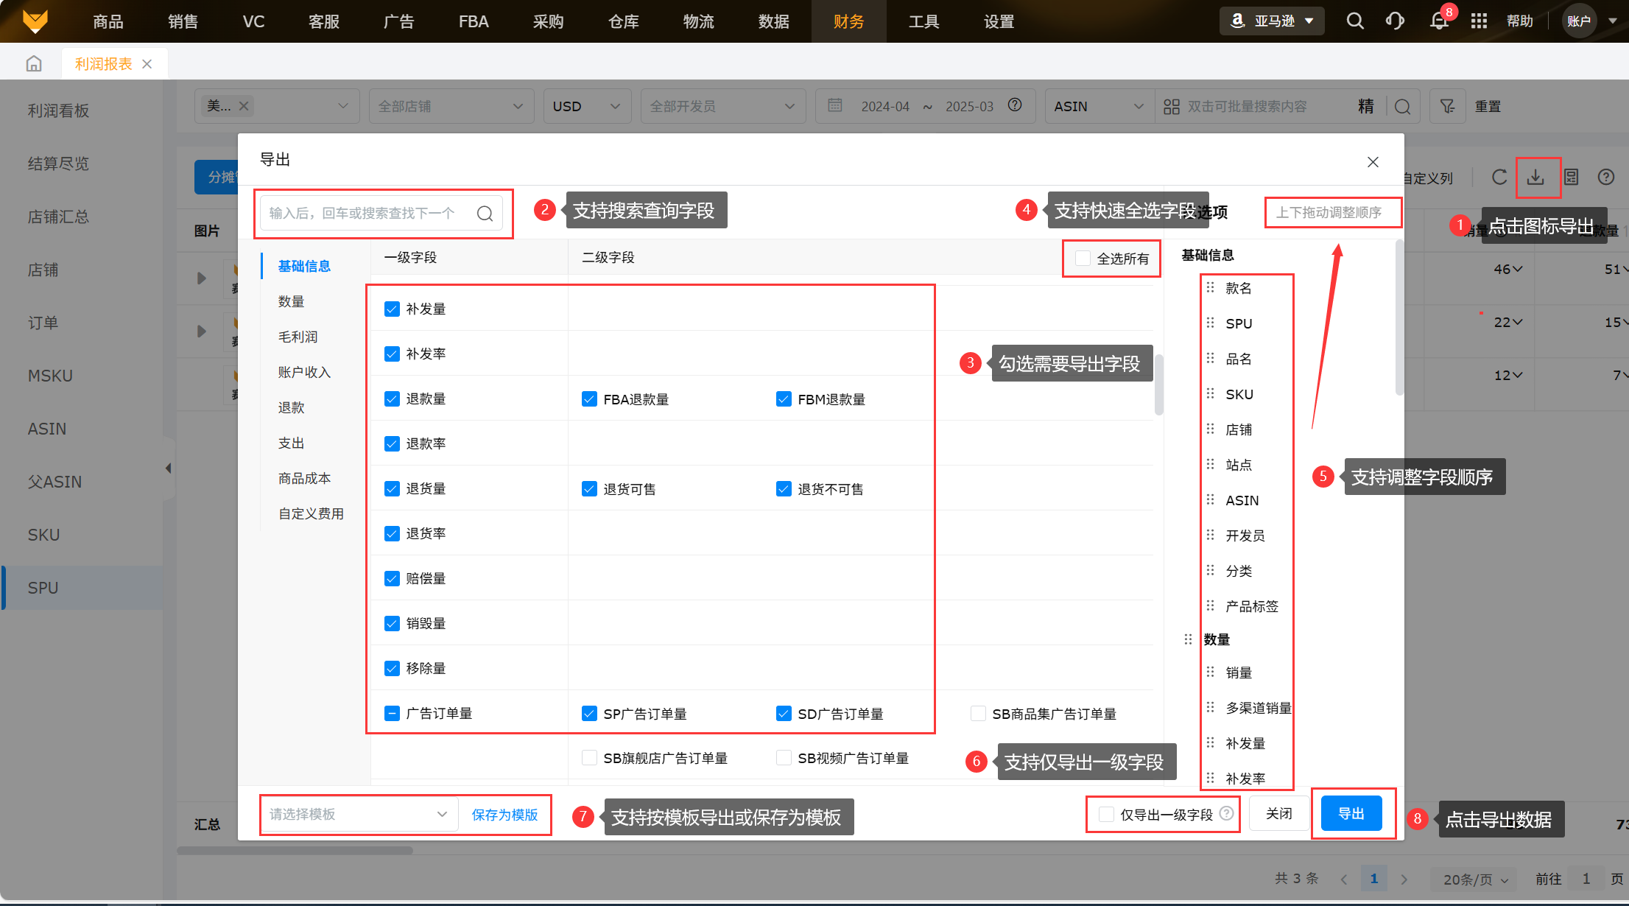The height and width of the screenshot is (906, 1629).
Task: Click the customer service headset icon
Action: point(1394,21)
